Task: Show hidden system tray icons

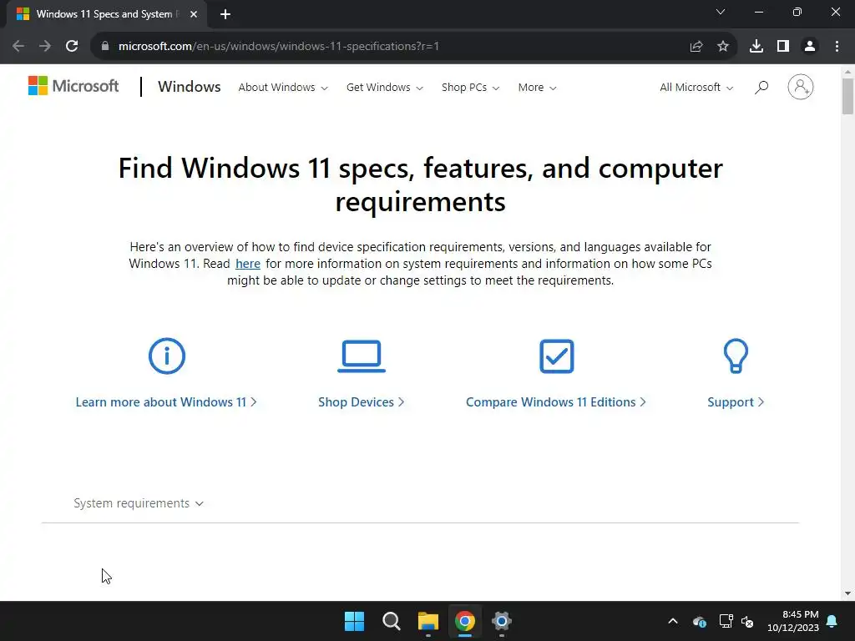Action: (x=673, y=621)
